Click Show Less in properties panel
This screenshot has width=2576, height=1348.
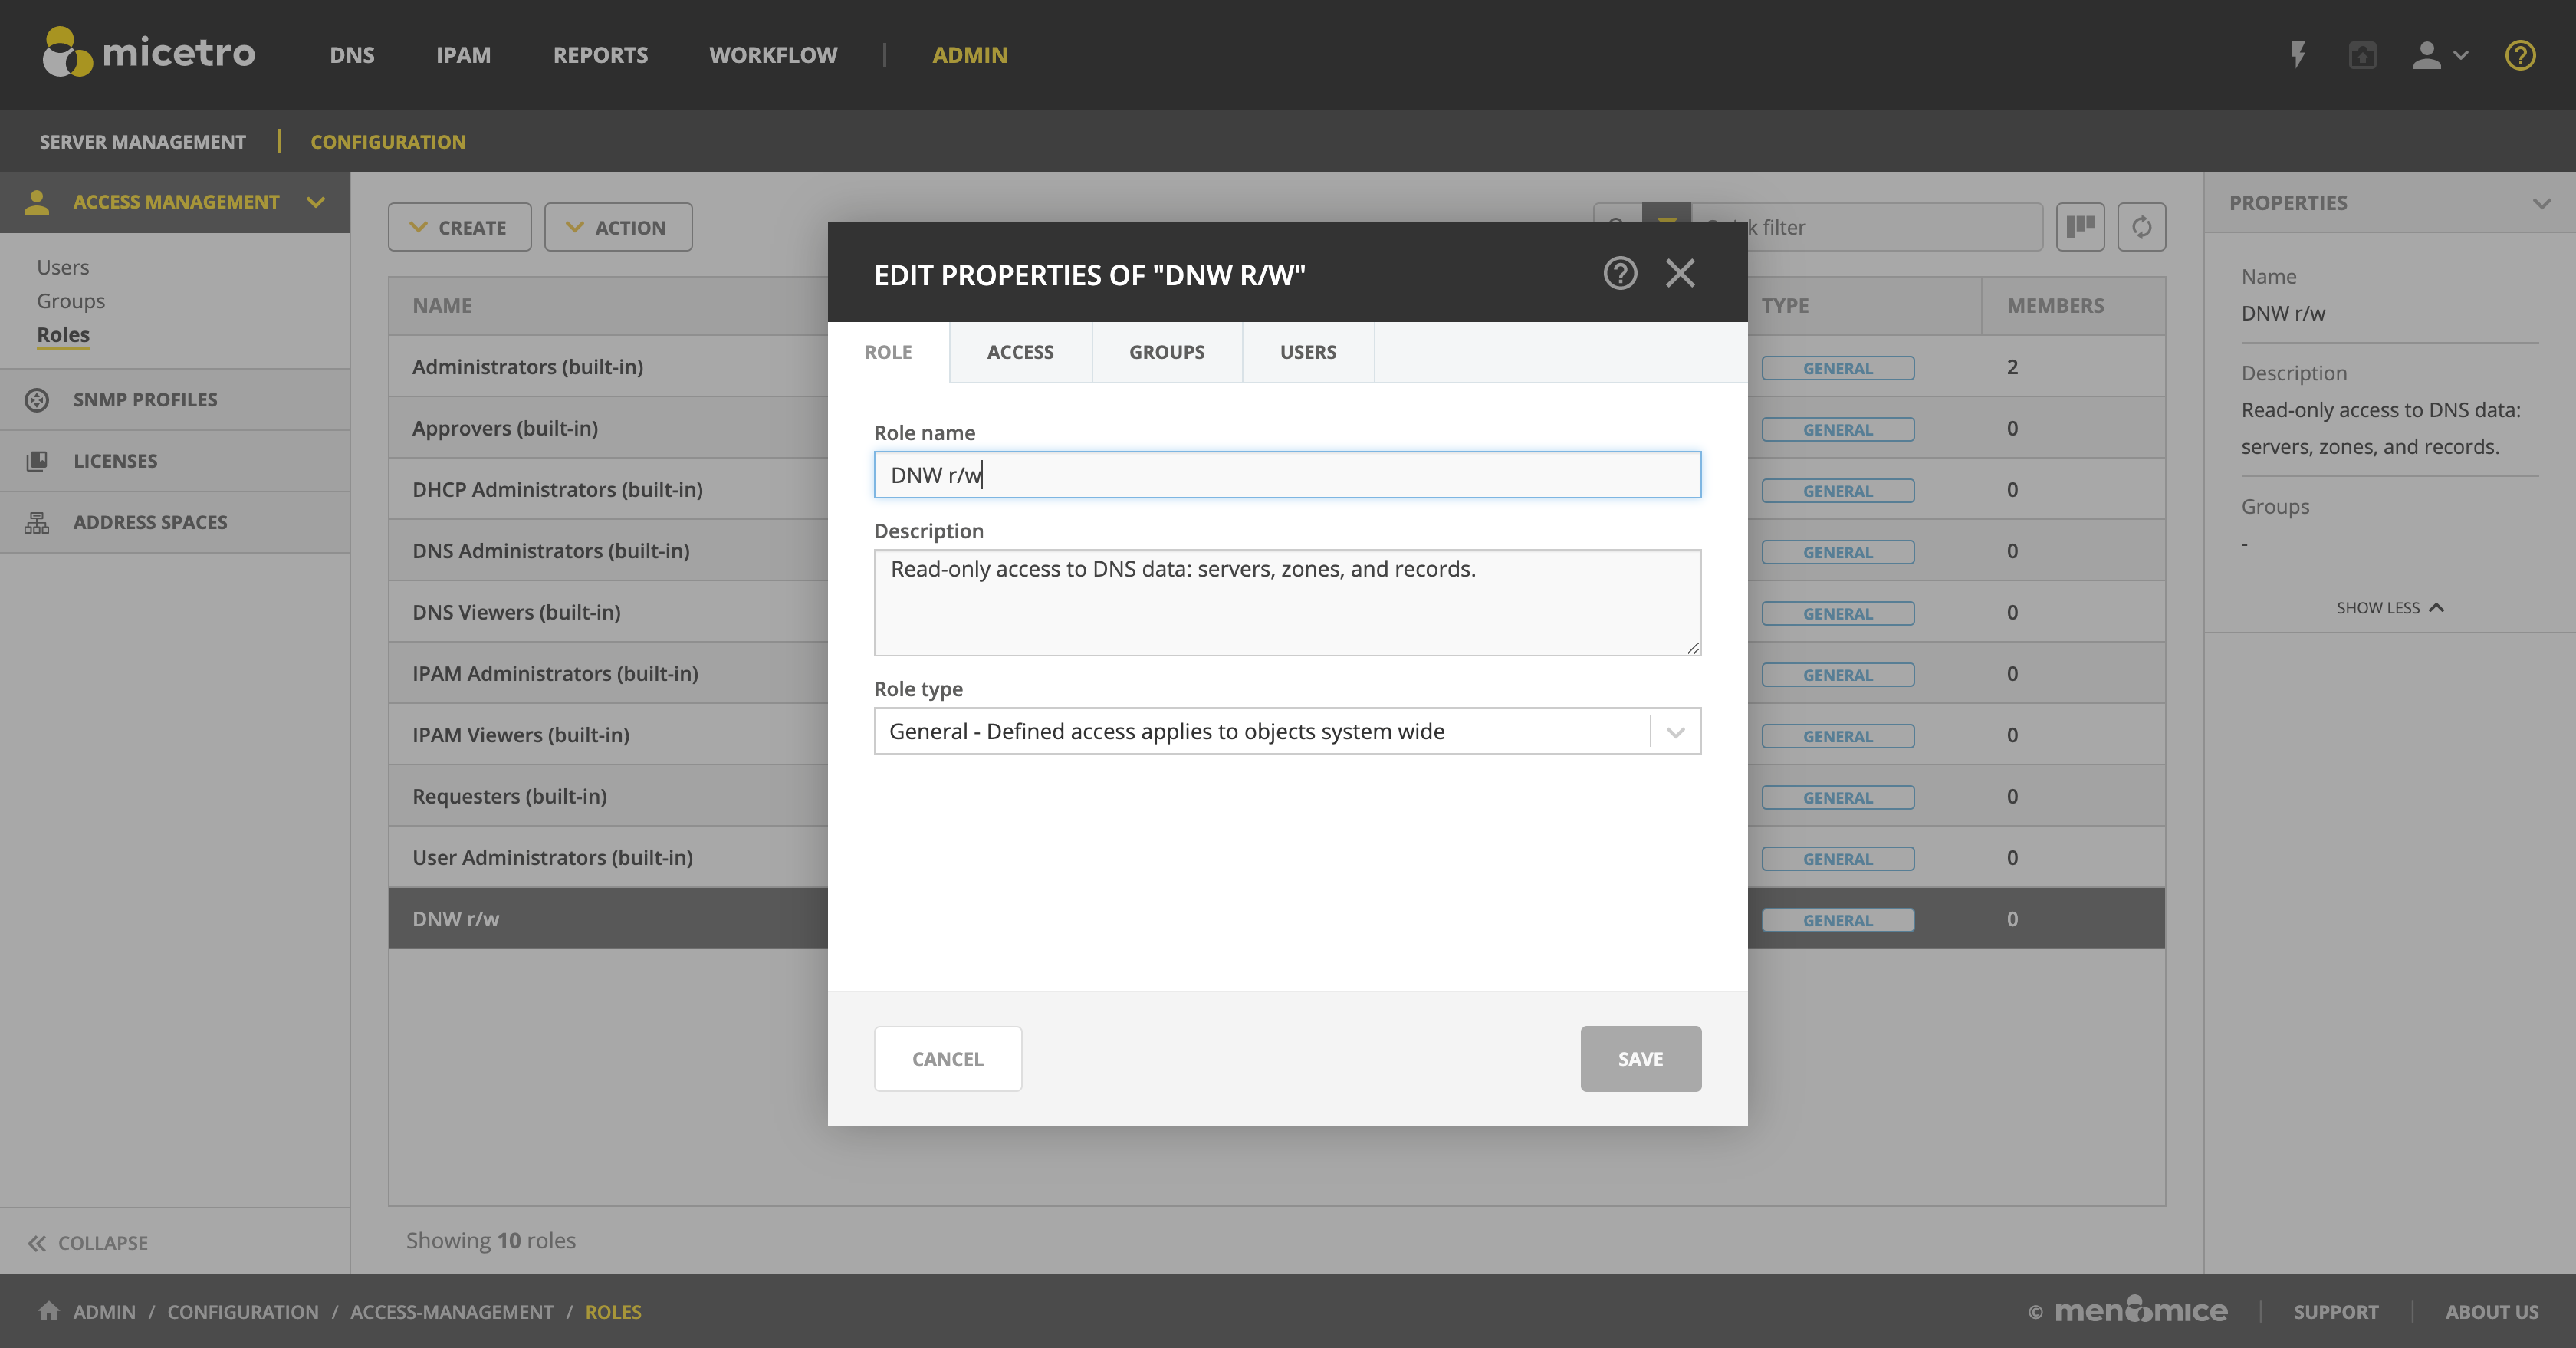coord(2388,608)
